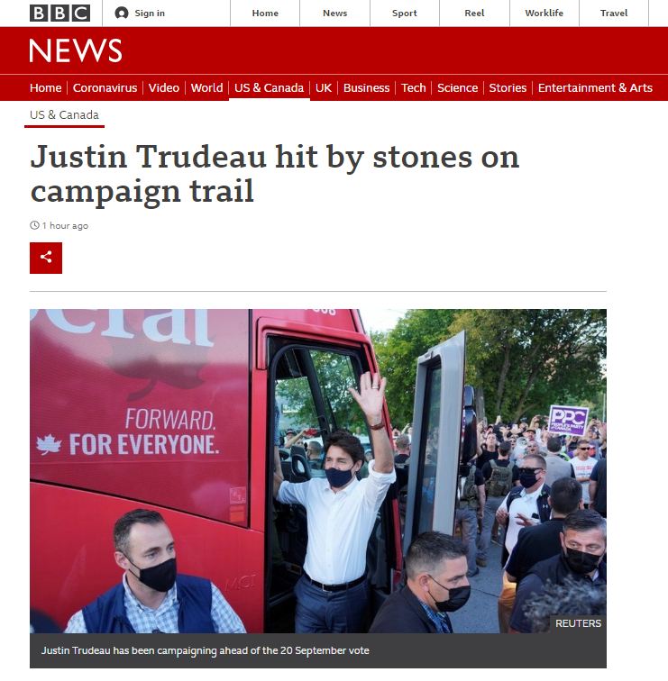Open Entertainment & Arts news tab
This screenshot has width=668, height=681.
point(595,87)
